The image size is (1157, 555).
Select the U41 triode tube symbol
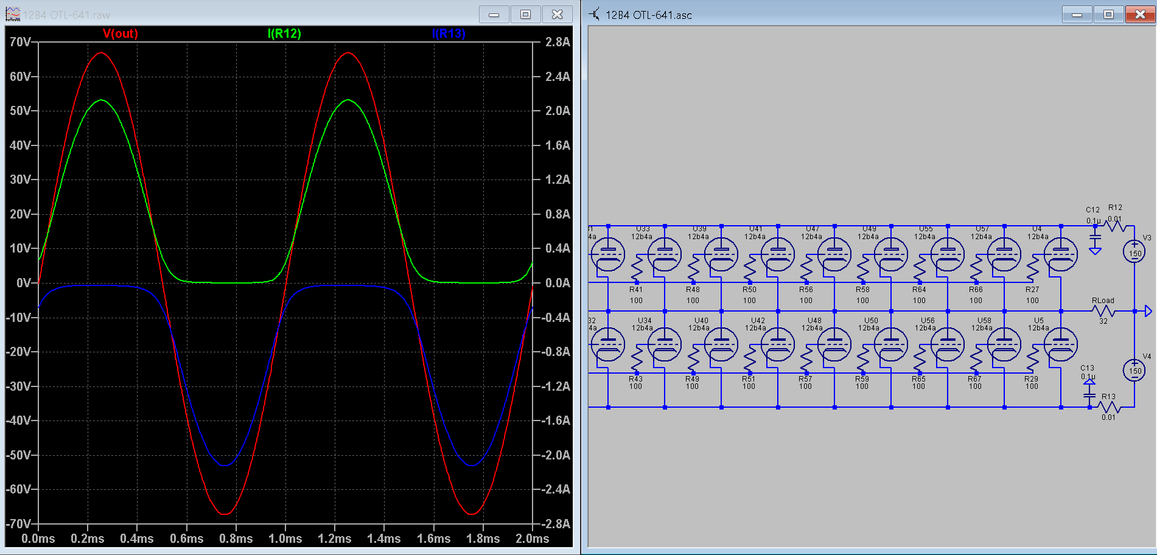coord(778,254)
